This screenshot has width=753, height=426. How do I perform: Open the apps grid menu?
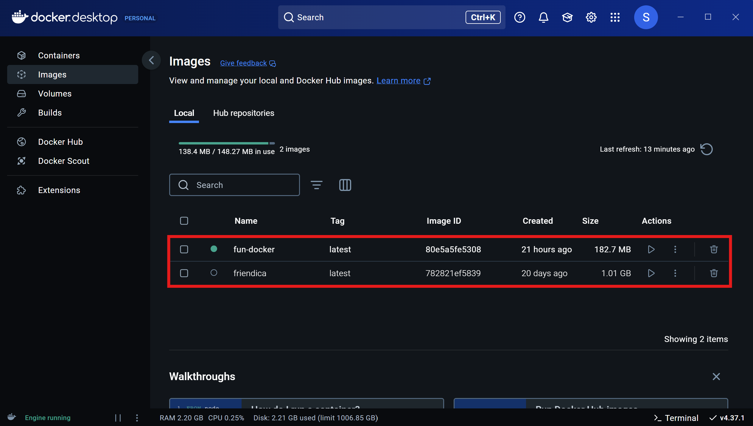(x=615, y=17)
